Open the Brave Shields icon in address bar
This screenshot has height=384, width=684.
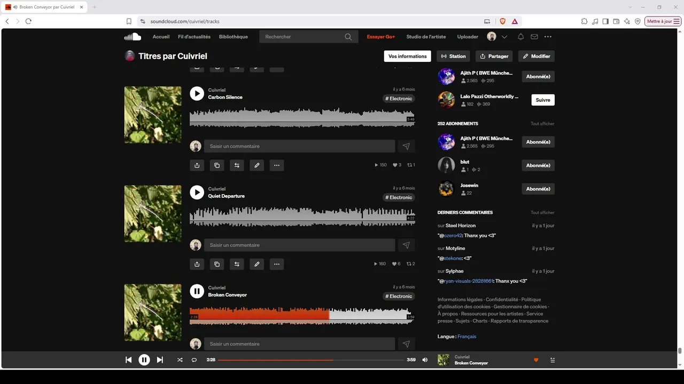502,21
